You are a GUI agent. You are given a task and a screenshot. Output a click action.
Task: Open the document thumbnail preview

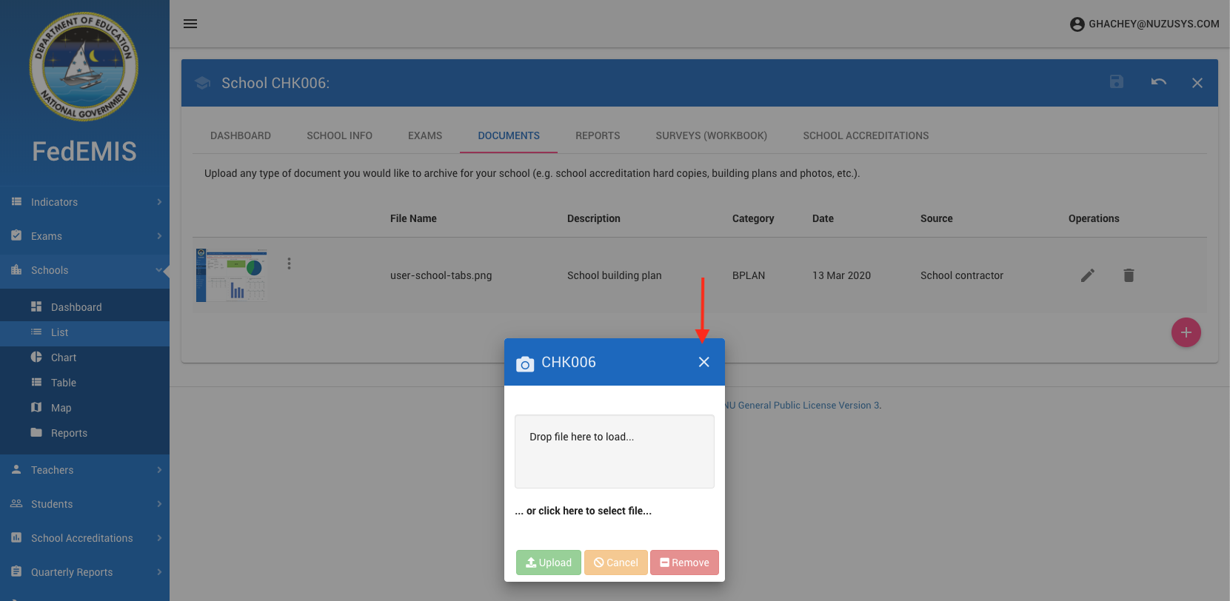click(x=232, y=275)
